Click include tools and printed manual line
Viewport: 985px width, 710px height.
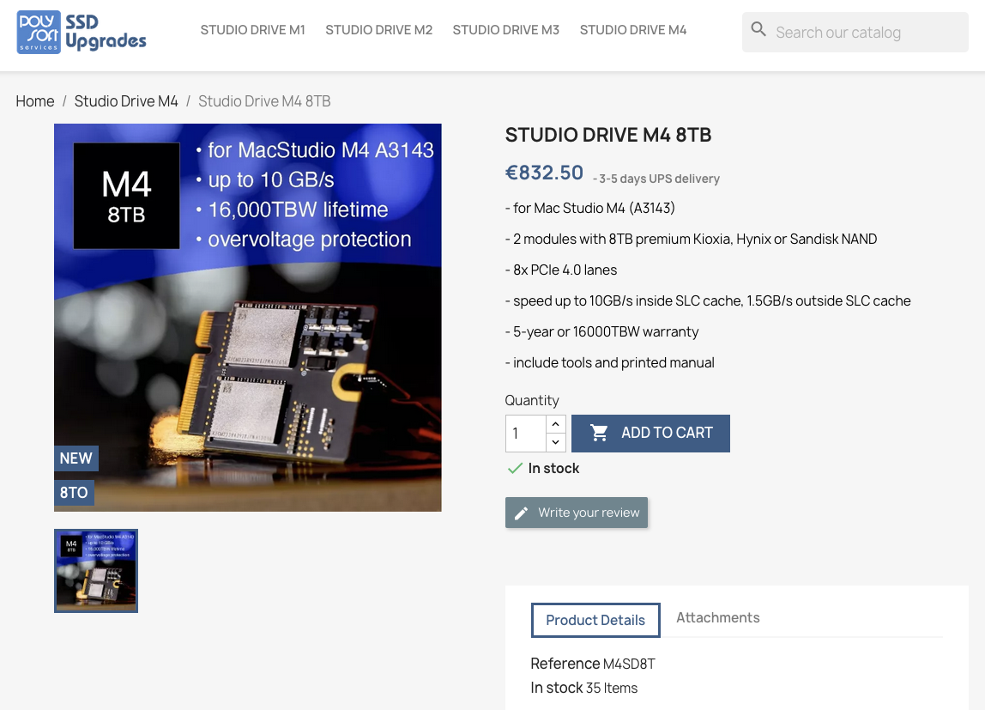pos(610,362)
